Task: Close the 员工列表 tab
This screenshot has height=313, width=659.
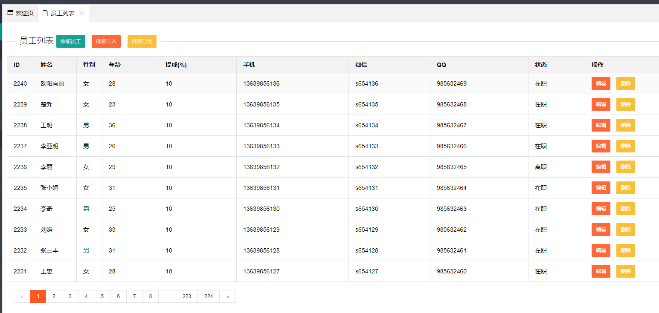Action: click(81, 13)
